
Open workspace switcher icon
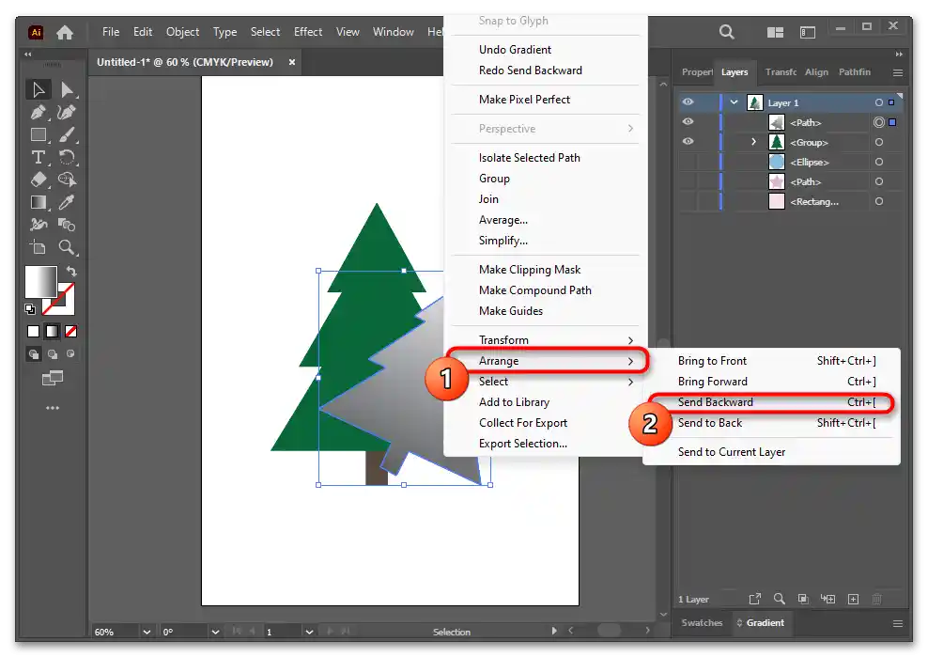tap(807, 32)
